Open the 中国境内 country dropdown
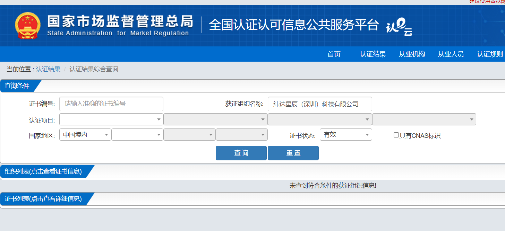 click(85, 135)
